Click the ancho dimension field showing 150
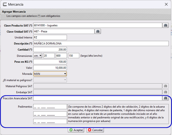 74,56
